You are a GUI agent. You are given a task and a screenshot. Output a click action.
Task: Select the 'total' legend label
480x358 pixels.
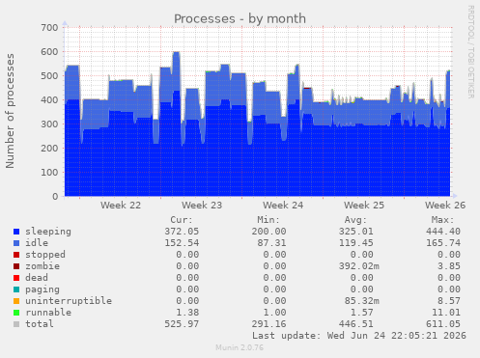coord(40,324)
